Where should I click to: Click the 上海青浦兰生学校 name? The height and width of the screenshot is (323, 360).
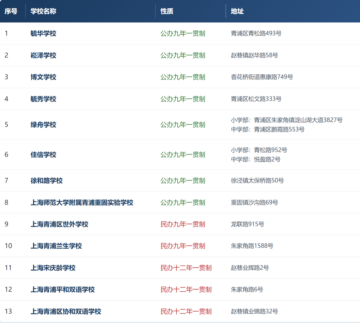56,246
